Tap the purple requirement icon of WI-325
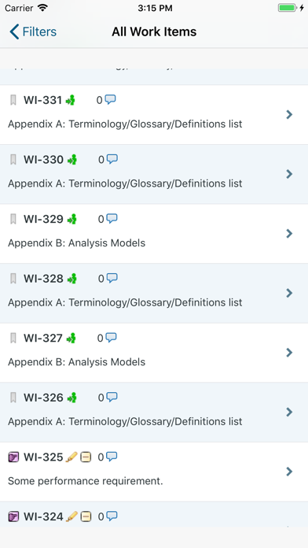The image size is (308, 548). click(13, 457)
